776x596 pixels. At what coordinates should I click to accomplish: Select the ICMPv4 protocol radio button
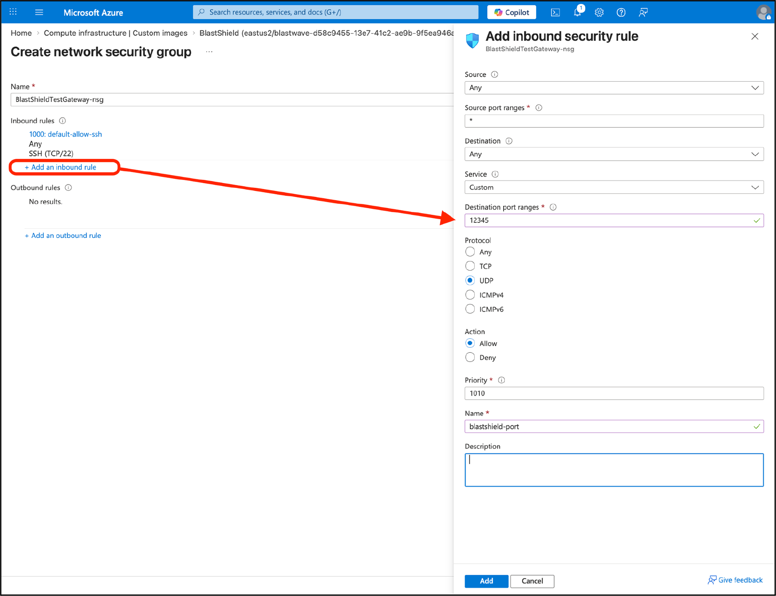[470, 295]
